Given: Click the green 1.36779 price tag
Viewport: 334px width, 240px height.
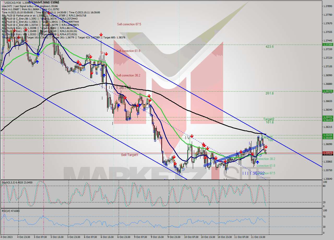Looking at the screenshot, I should pos(327,91).
